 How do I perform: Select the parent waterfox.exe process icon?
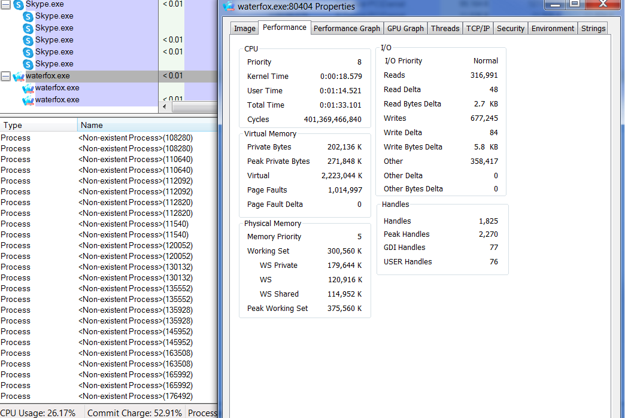[x=19, y=76]
